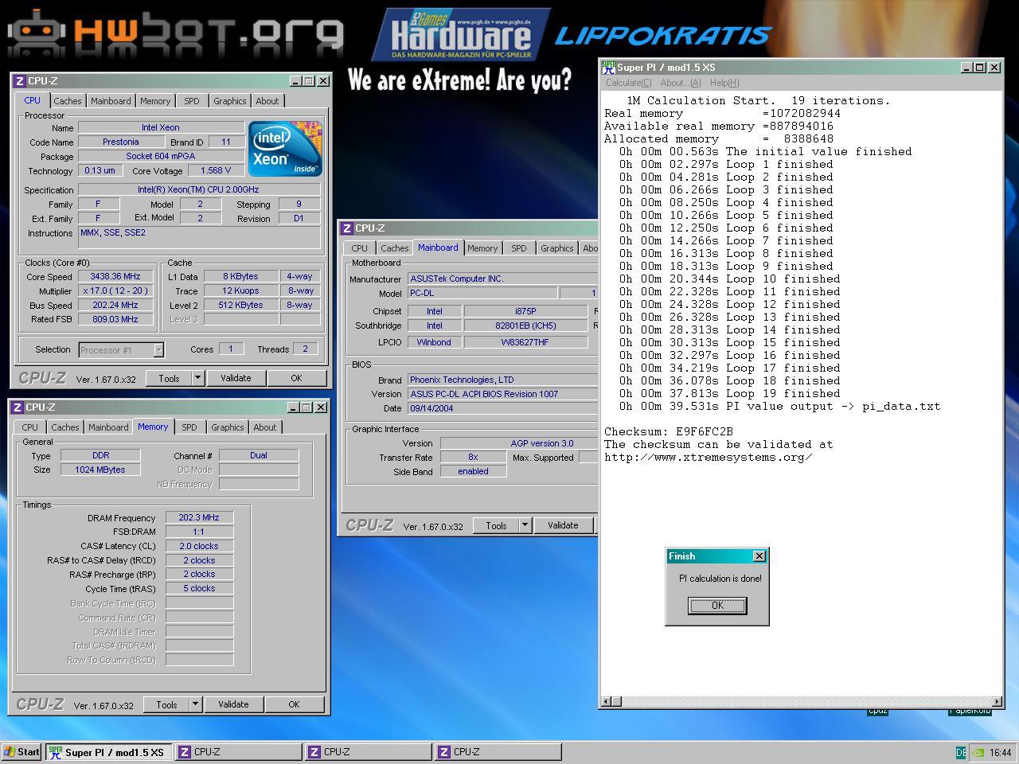This screenshot has width=1019, height=764.
Task: Select Graphics tab in the Mainboard window
Action: (x=557, y=248)
